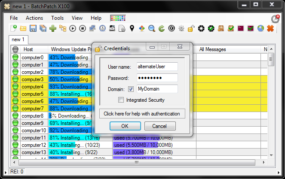This screenshot has width=285, height=179.
Task: Click the colorful Windows Update diamond icon
Action: [x=142, y=28]
